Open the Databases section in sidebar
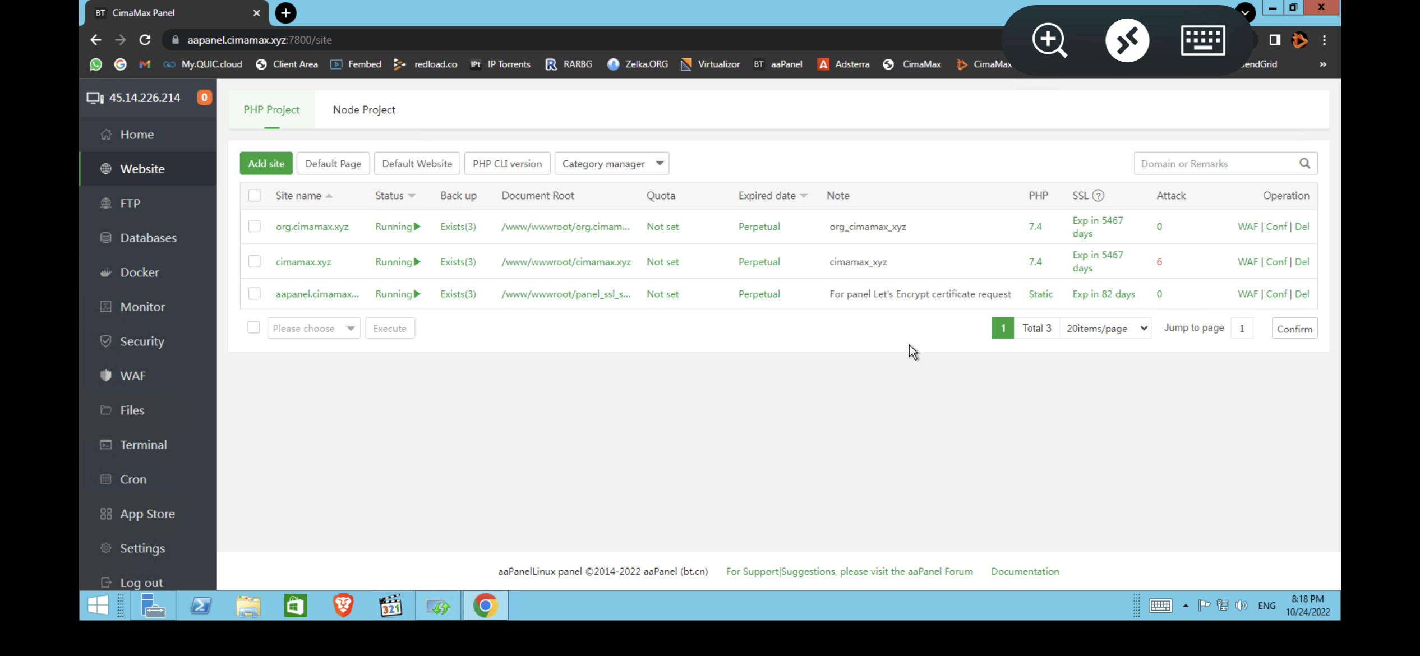This screenshot has width=1420, height=656. (147, 237)
